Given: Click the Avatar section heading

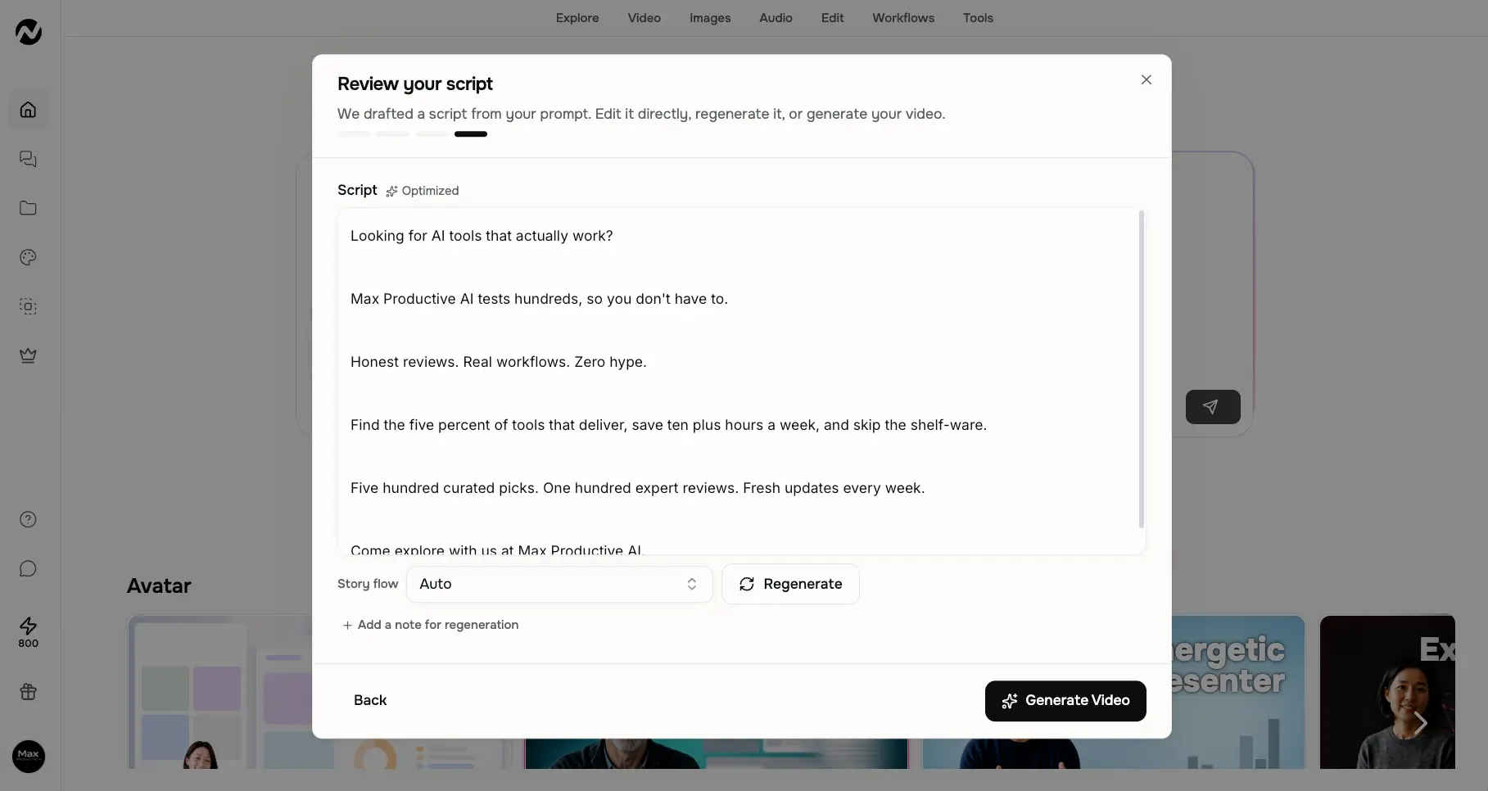Looking at the screenshot, I should click(x=159, y=586).
